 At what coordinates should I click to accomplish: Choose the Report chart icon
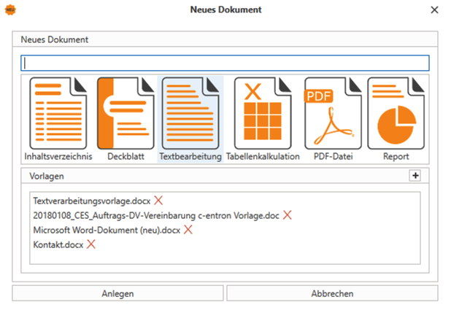point(397,114)
